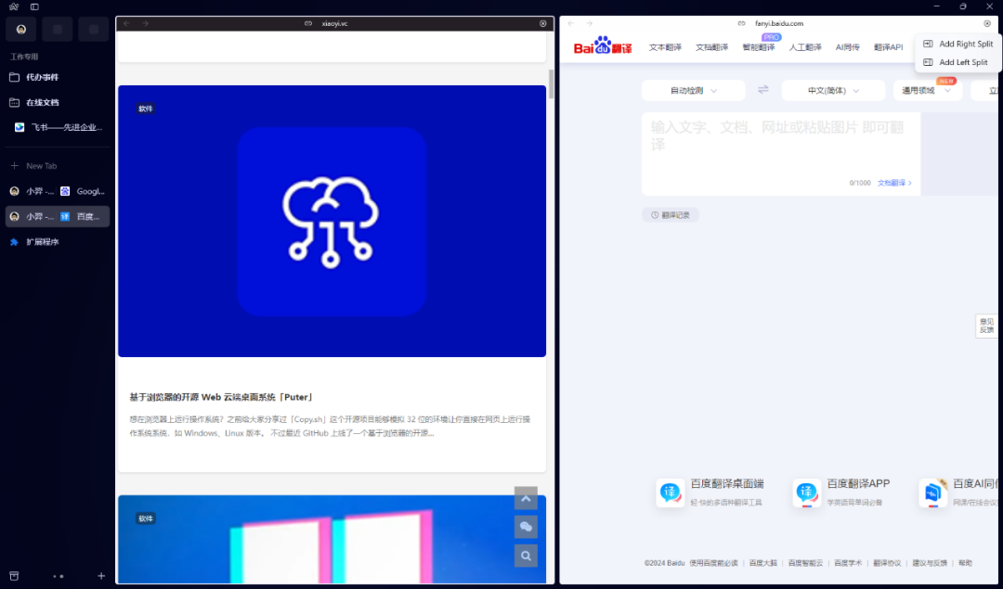Click the WeChat floating icon
1003x589 pixels.
tap(526, 527)
